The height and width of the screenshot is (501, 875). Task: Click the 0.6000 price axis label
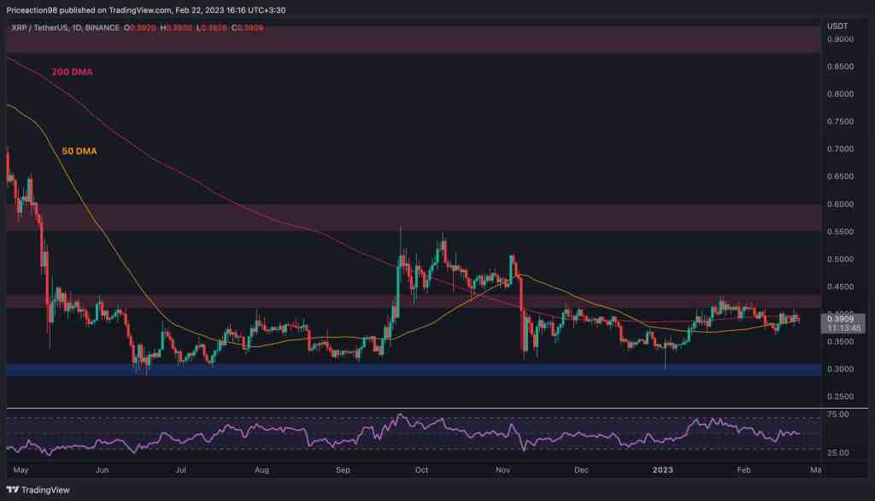point(840,203)
